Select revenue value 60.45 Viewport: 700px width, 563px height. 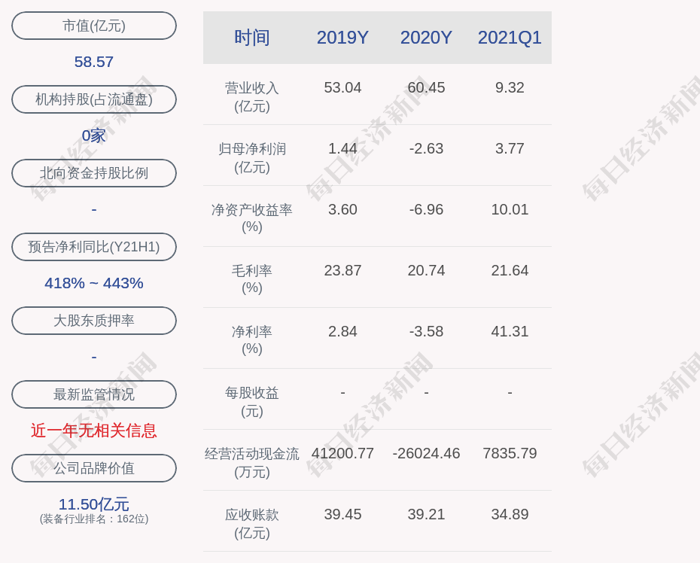pos(426,87)
